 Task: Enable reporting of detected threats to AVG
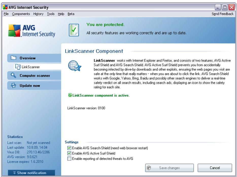point(69,159)
